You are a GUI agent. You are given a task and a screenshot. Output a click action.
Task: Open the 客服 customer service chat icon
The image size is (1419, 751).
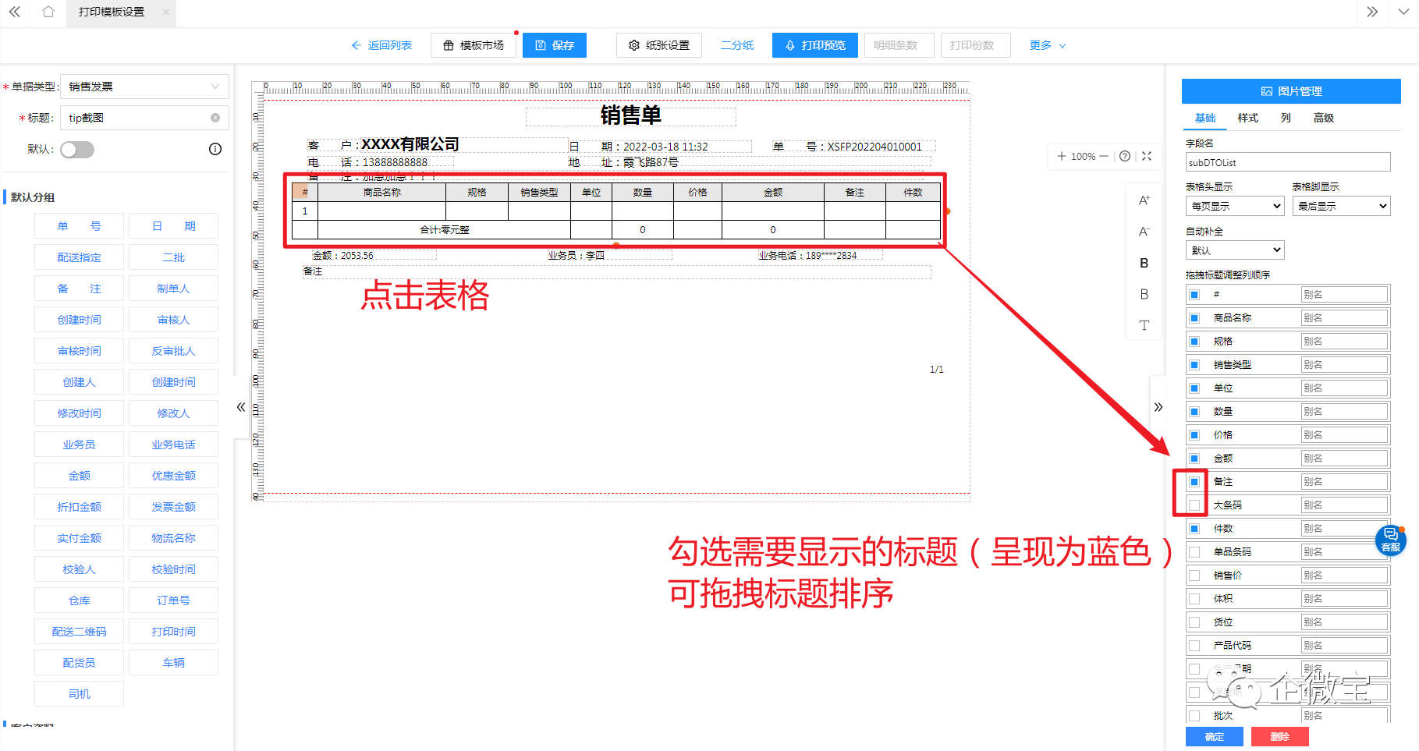click(x=1390, y=539)
